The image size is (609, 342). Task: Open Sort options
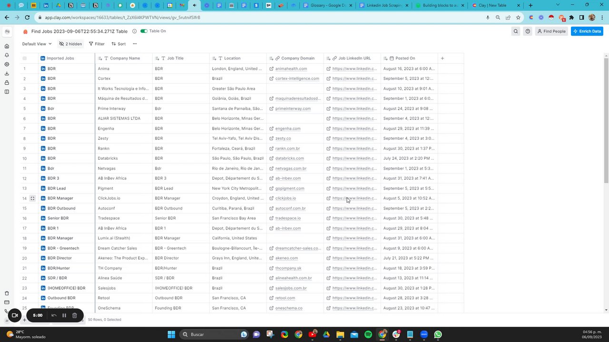click(x=118, y=44)
